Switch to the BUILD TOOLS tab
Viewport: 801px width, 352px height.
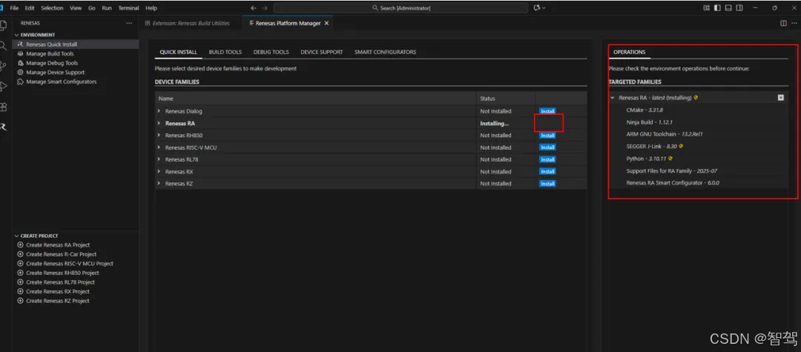tap(225, 52)
